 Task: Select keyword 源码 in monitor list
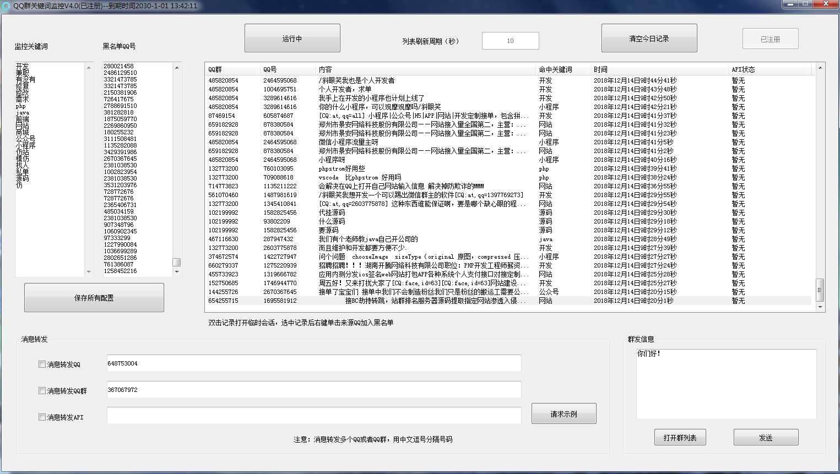(x=22, y=178)
